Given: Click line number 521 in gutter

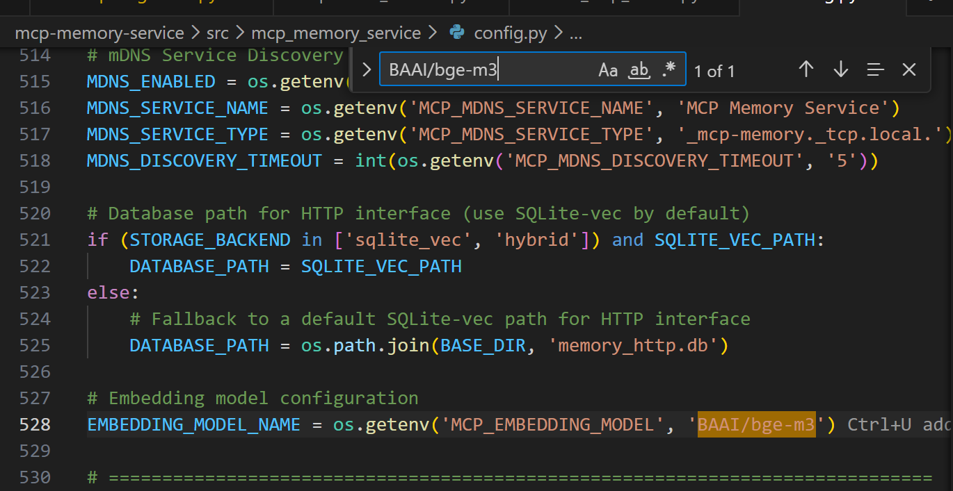Looking at the screenshot, I should 34,240.
